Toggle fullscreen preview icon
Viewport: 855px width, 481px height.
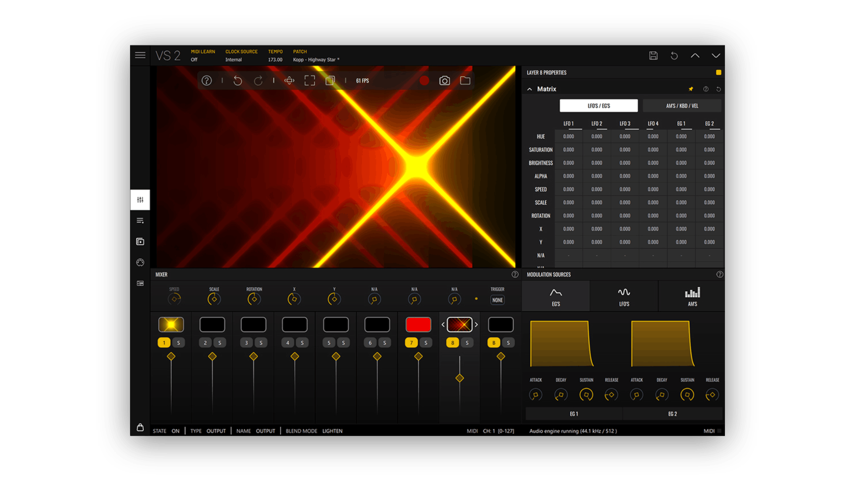tap(309, 81)
